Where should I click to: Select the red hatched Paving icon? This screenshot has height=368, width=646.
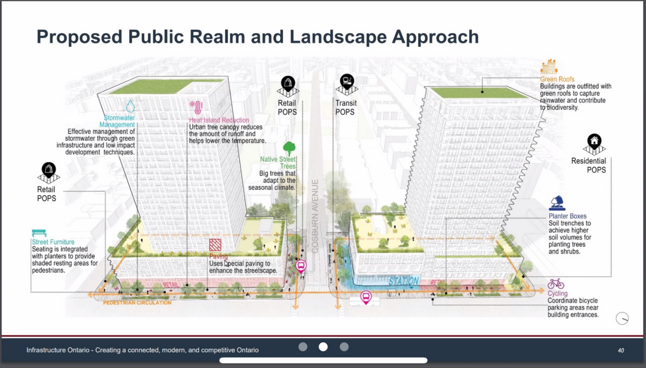215,244
